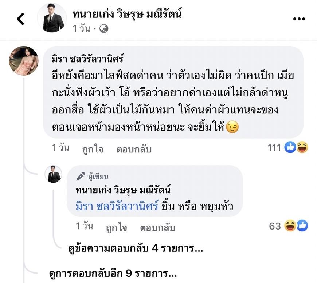The image size is (317, 283).
Task: Click the like reaction icon on Mira's comment
Action: point(290,147)
